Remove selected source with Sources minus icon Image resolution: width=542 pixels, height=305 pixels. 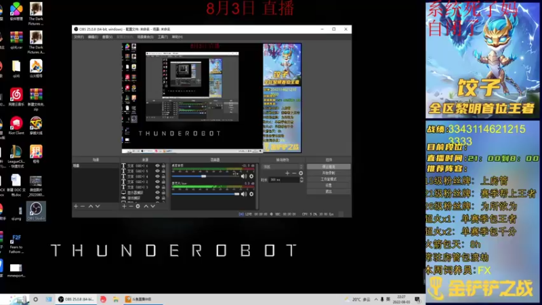[131, 206]
